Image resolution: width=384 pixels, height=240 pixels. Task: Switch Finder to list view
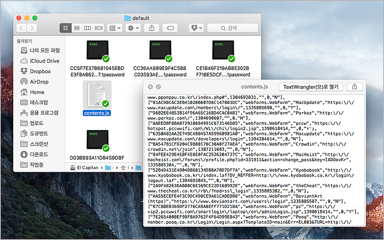click(77, 28)
